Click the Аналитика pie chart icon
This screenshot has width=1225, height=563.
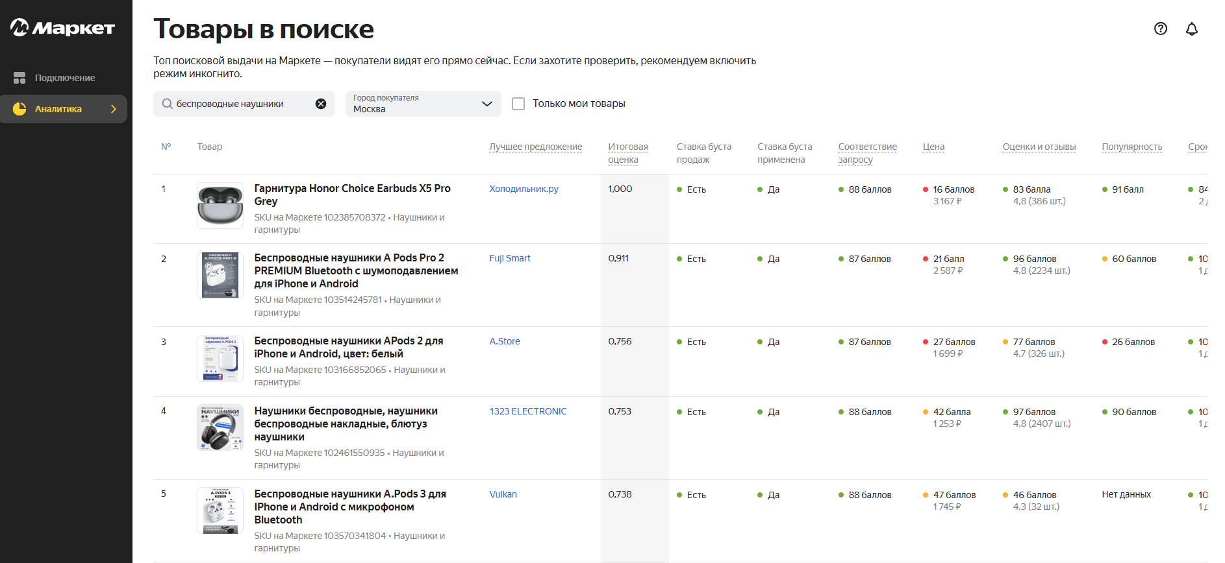coord(19,109)
